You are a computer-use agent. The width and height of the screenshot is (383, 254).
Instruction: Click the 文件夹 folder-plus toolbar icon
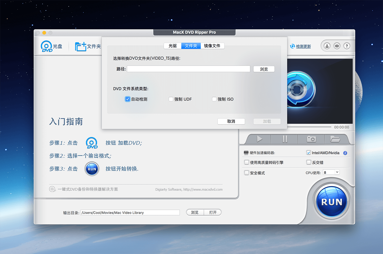[81, 46]
